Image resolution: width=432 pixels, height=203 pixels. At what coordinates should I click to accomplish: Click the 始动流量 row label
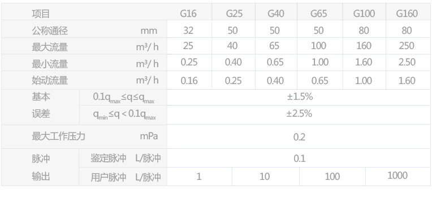[x=50, y=80]
